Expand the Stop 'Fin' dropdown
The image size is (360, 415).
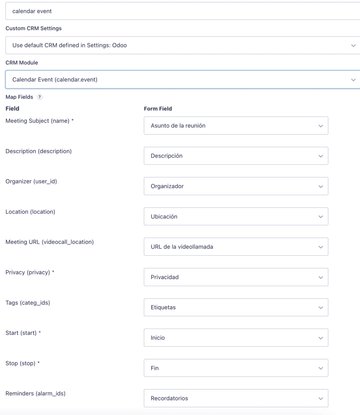235,368
